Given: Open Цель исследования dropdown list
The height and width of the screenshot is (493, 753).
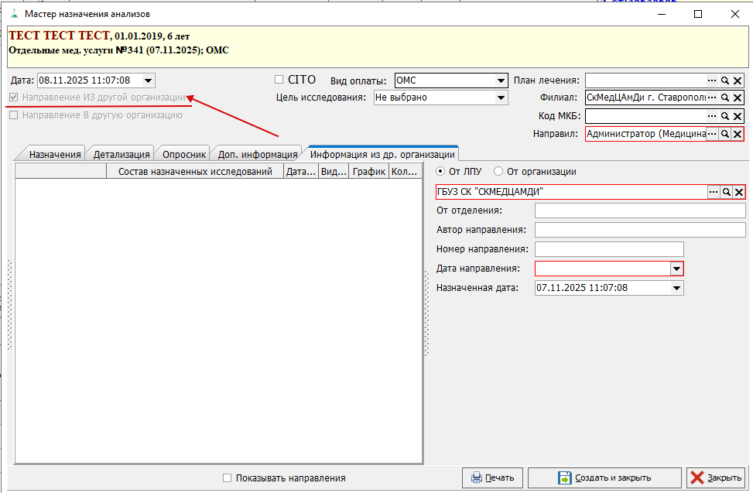Looking at the screenshot, I should click(x=501, y=98).
